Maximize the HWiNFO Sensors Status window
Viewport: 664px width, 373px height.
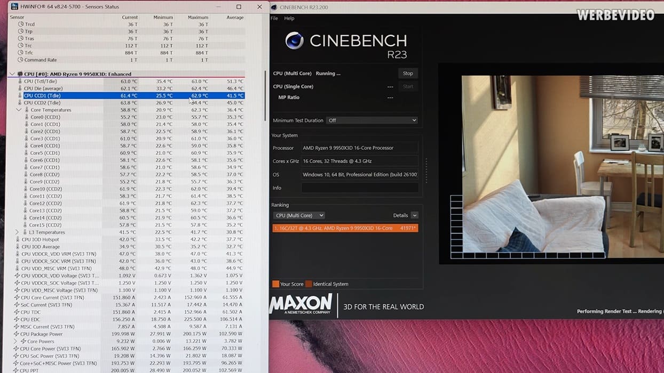click(x=239, y=7)
